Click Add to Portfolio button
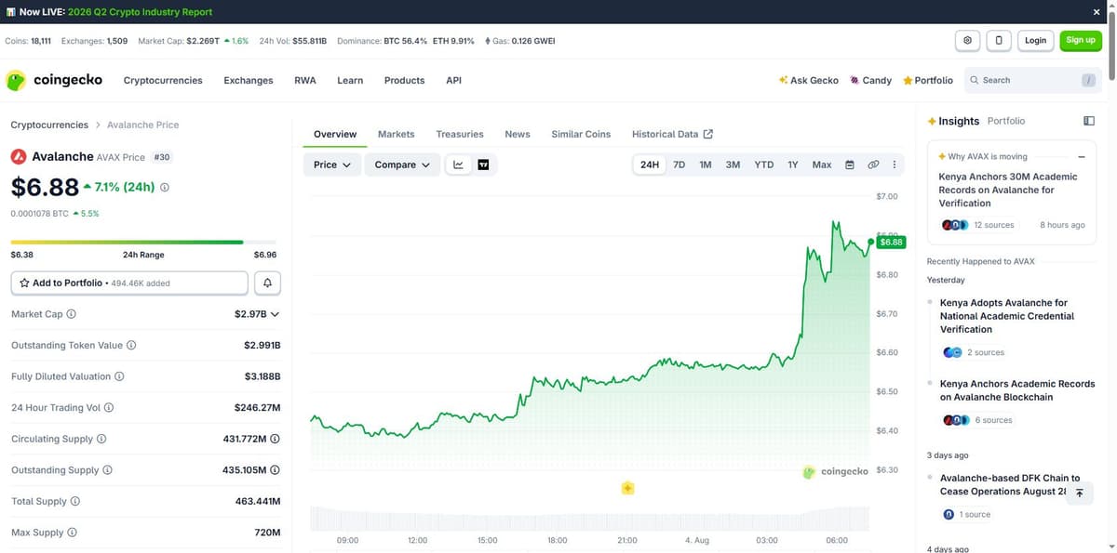1117x553 pixels. click(x=129, y=283)
